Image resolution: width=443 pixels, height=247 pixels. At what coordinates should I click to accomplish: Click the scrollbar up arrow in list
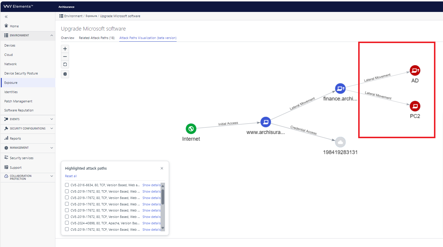pos(163,186)
